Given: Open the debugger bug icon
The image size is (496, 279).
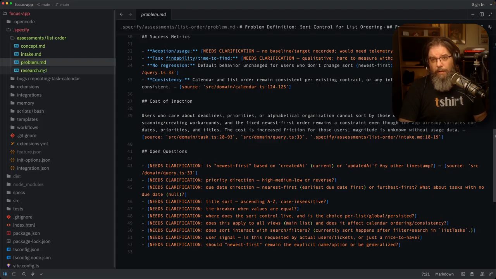Looking at the screenshot, I should point(472,274).
